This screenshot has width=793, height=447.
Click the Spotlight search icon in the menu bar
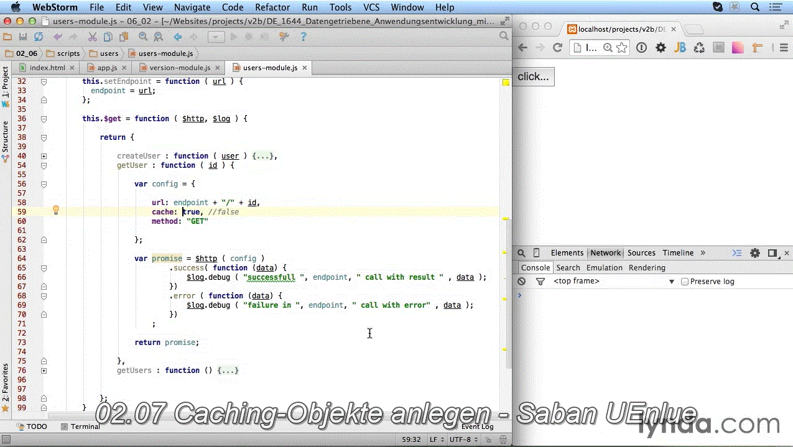756,7
